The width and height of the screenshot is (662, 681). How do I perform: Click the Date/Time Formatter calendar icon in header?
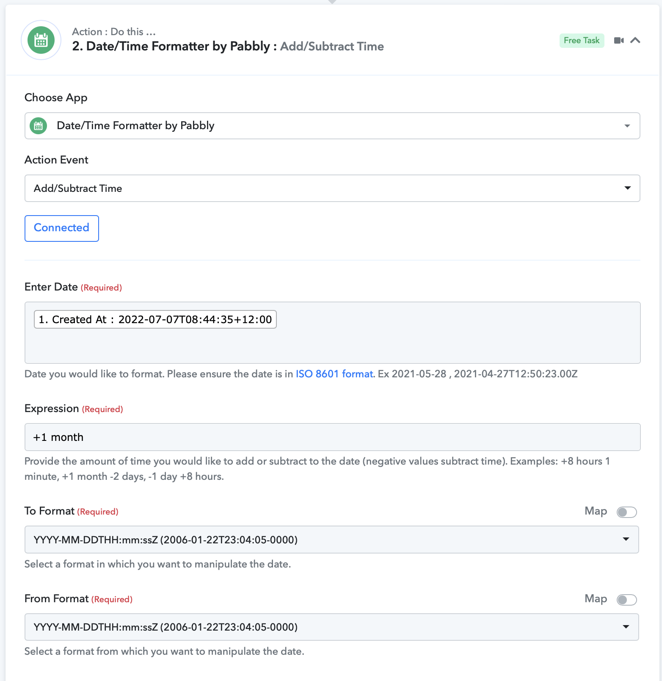point(41,40)
